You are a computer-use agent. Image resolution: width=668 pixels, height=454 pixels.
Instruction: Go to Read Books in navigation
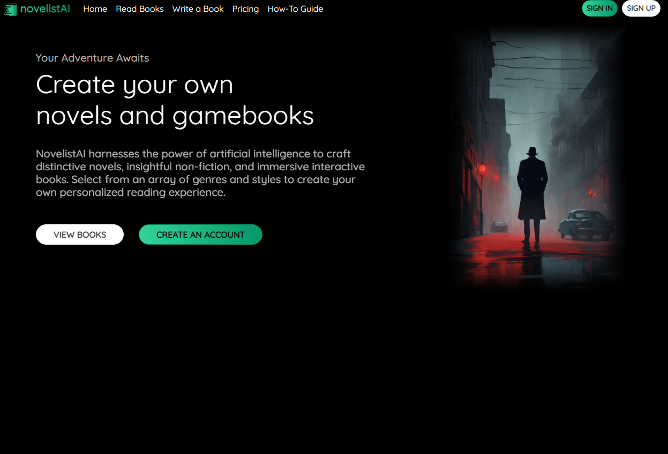tap(140, 9)
